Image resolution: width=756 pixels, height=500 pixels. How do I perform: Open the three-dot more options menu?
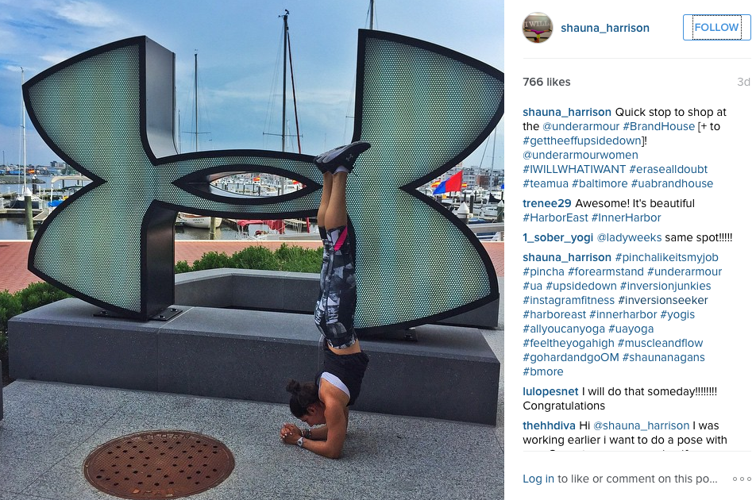(742, 479)
